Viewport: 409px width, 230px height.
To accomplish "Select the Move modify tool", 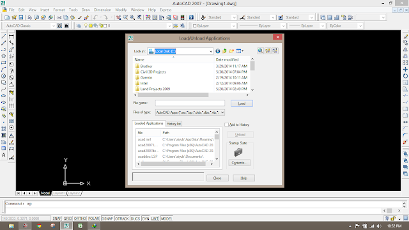I will [x=405, y=70].
